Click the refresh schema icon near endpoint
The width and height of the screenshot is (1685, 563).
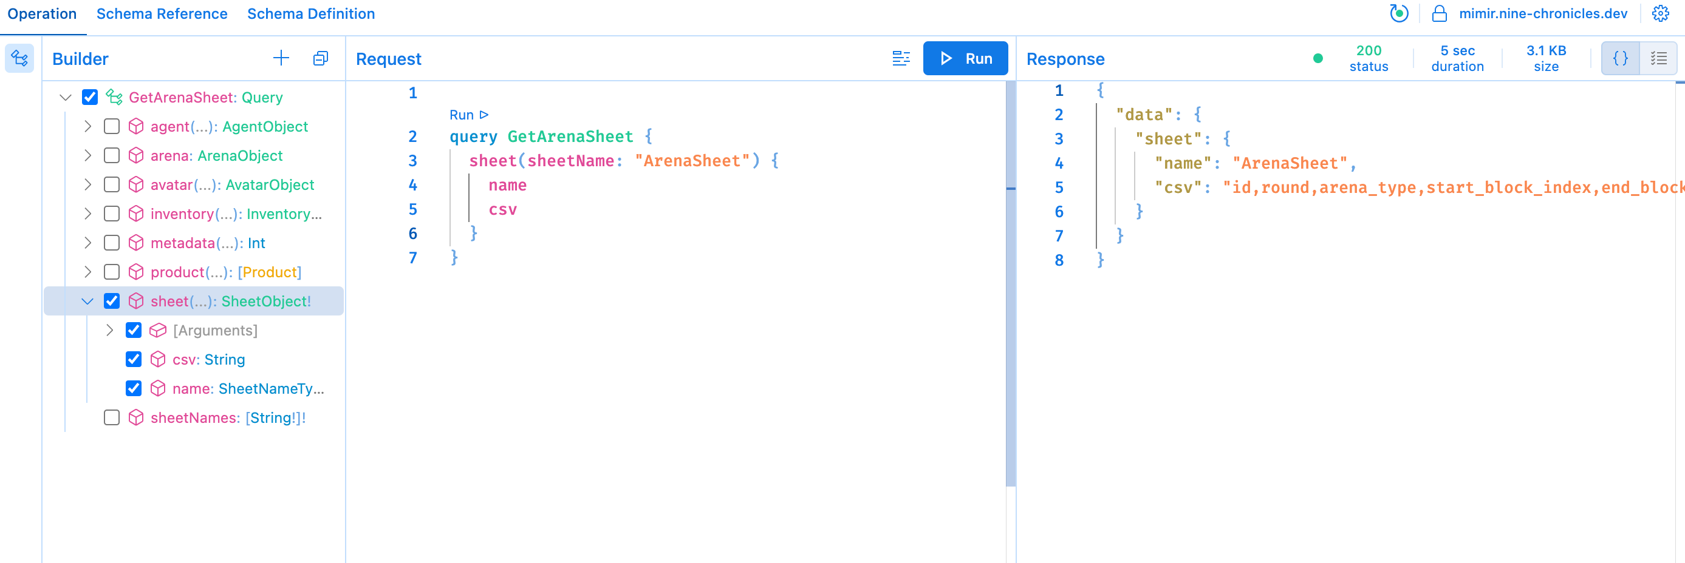pyautogui.click(x=1398, y=14)
